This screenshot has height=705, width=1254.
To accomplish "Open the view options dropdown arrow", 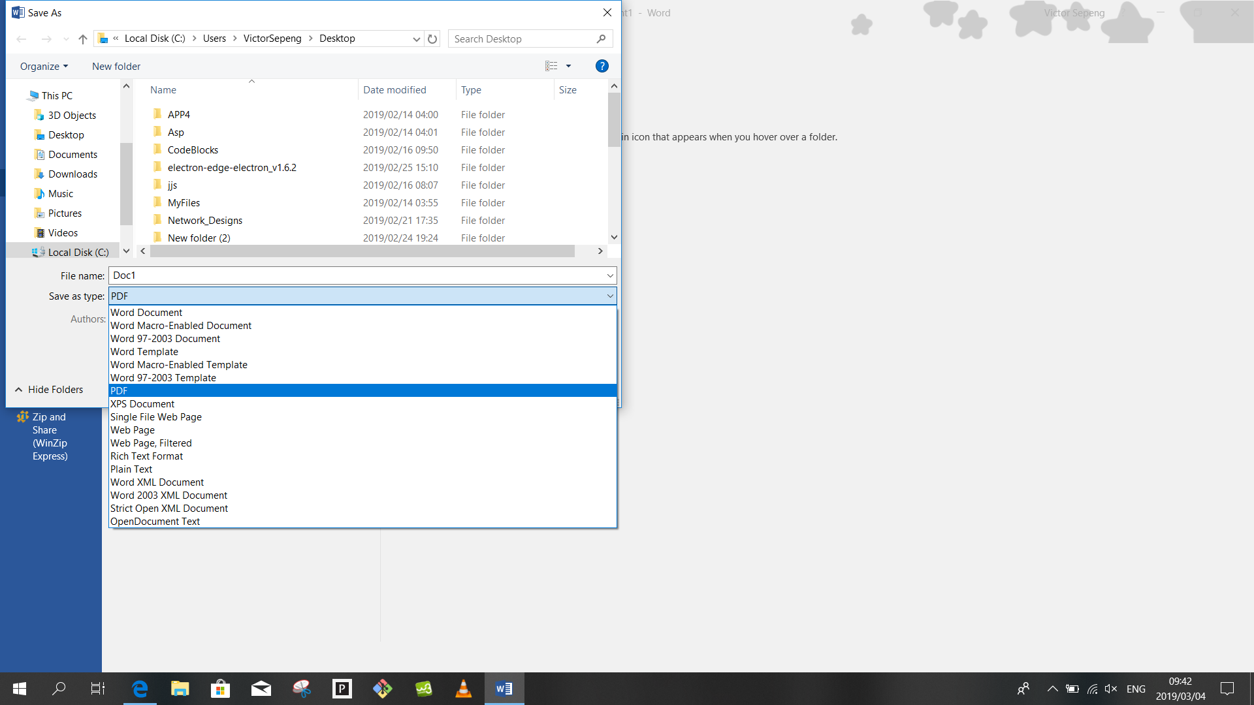I will tap(568, 66).
